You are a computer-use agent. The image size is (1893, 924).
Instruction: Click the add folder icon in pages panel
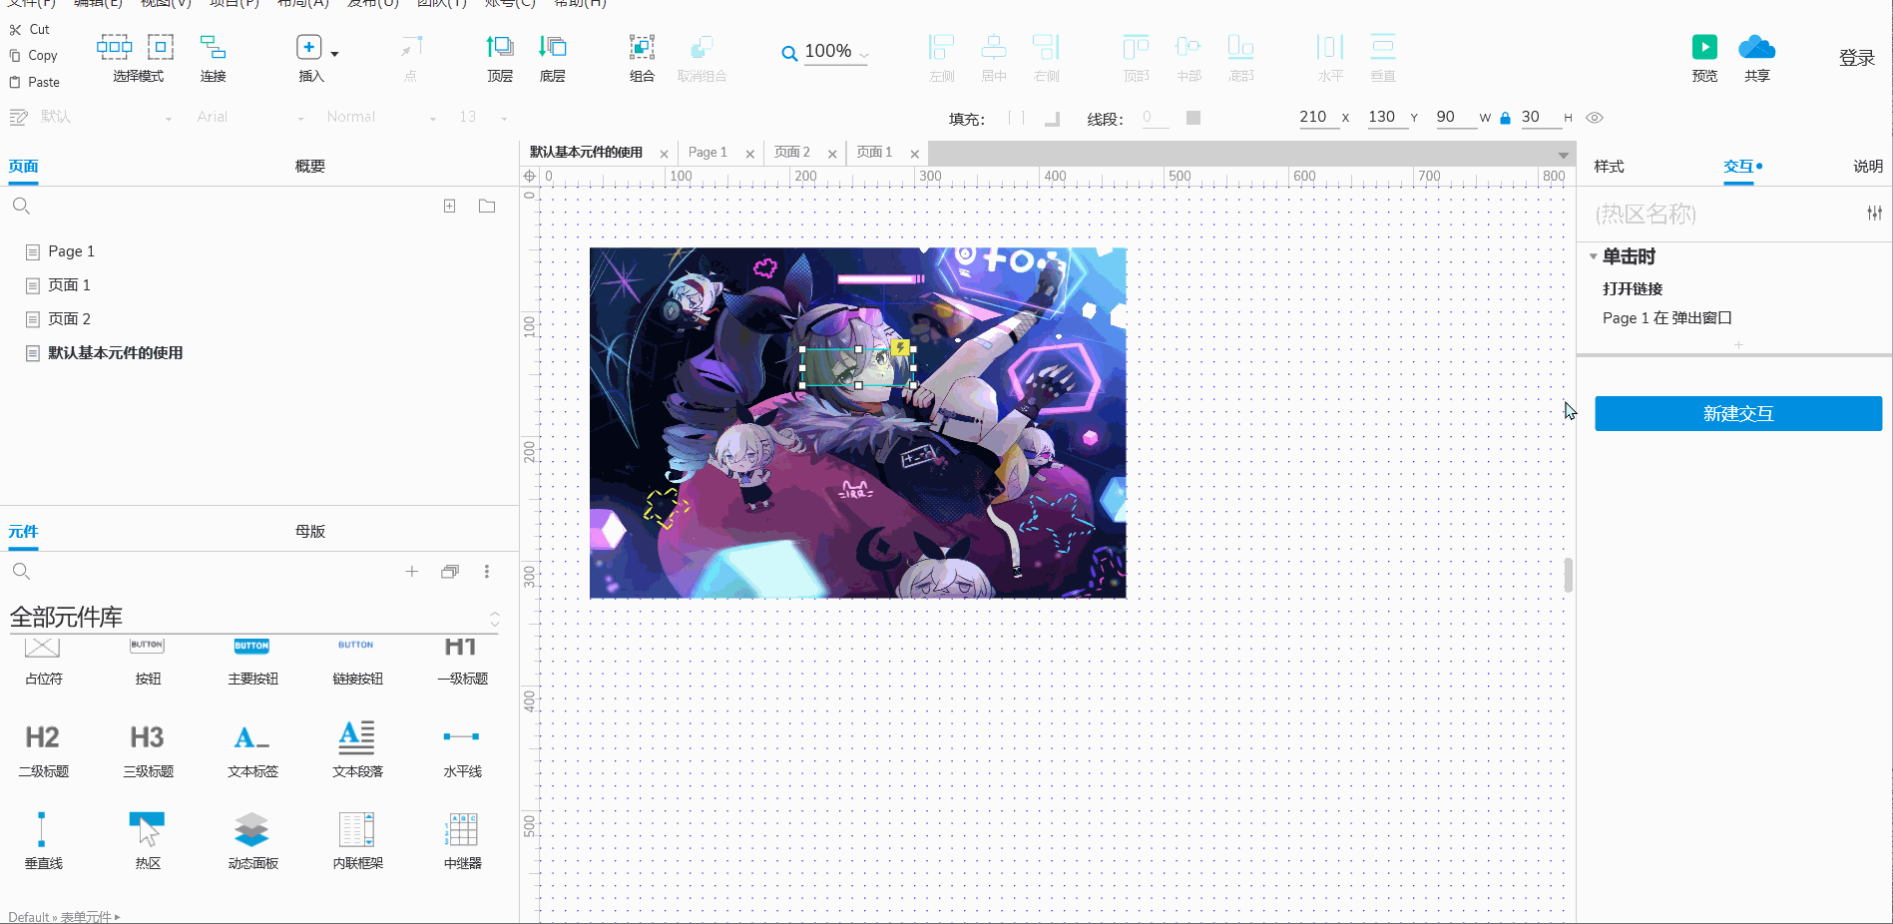(487, 206)
